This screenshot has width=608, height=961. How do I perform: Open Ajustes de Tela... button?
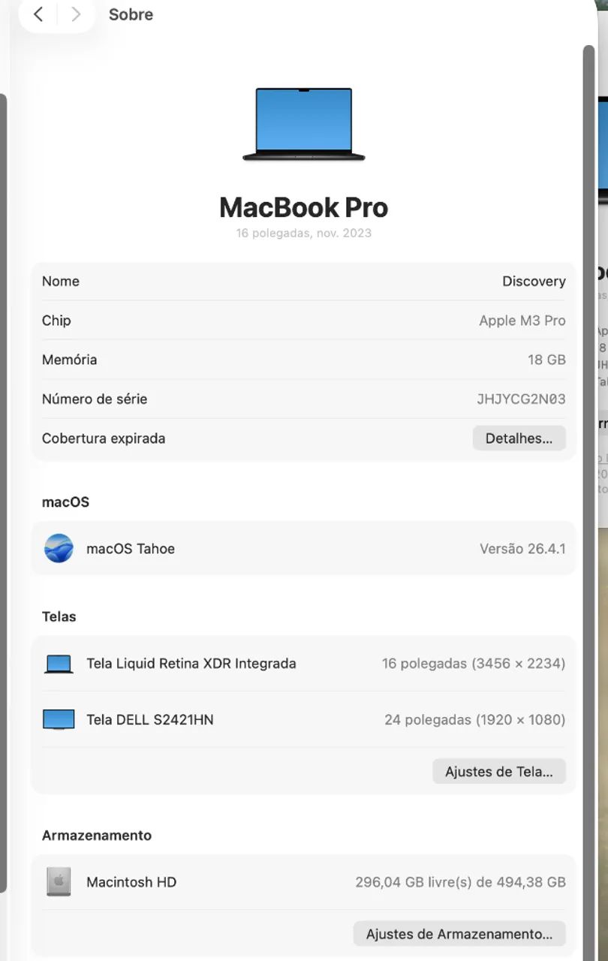[x=499, y=772]
